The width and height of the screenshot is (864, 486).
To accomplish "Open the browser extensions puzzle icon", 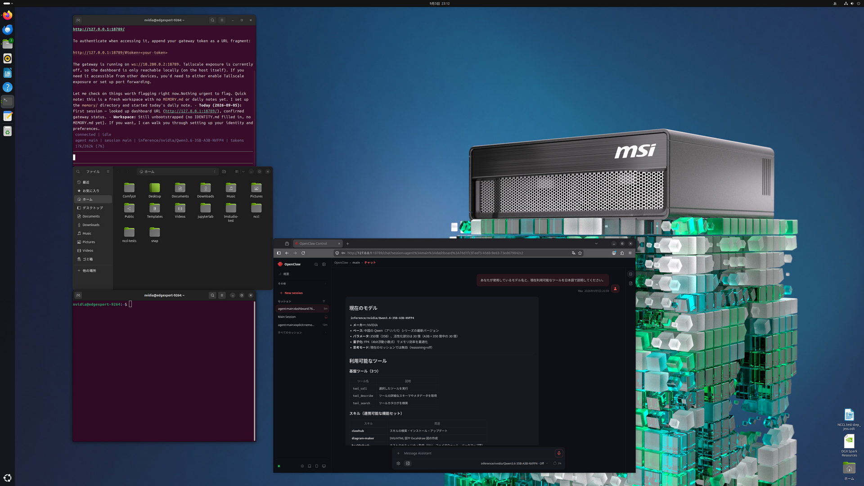I will 622,253.
